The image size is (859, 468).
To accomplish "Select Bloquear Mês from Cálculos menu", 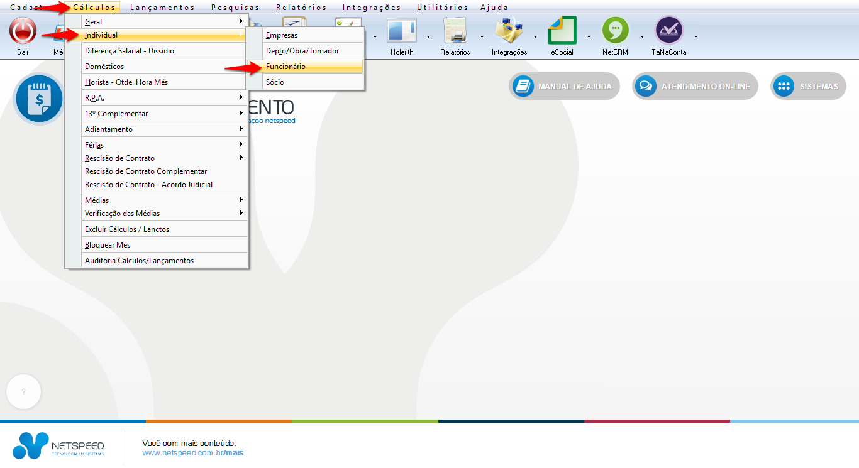I will (x=108, y=245).
